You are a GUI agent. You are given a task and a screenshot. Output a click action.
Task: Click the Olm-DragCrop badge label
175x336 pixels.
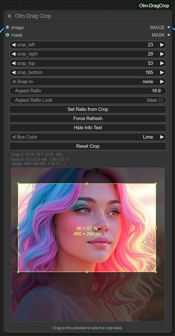[154, 6]
